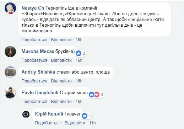Like Andriy Shishka's comment via Подобається
The image size is (184, 129).
coord(34,81)
